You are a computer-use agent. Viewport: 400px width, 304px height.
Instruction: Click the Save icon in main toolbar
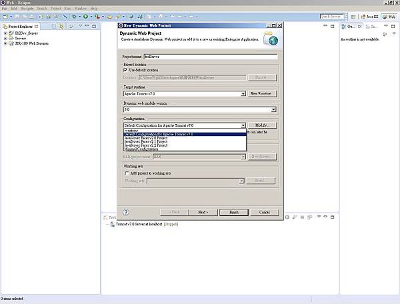pyautogui.click(x=17, y=17)
